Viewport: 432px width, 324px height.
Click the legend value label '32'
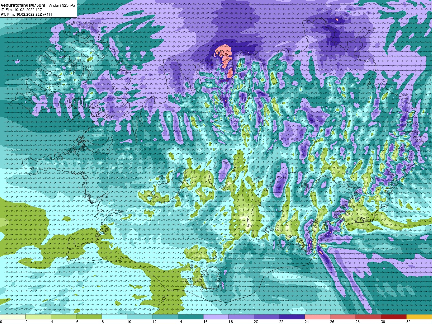(x=409, y=322)
